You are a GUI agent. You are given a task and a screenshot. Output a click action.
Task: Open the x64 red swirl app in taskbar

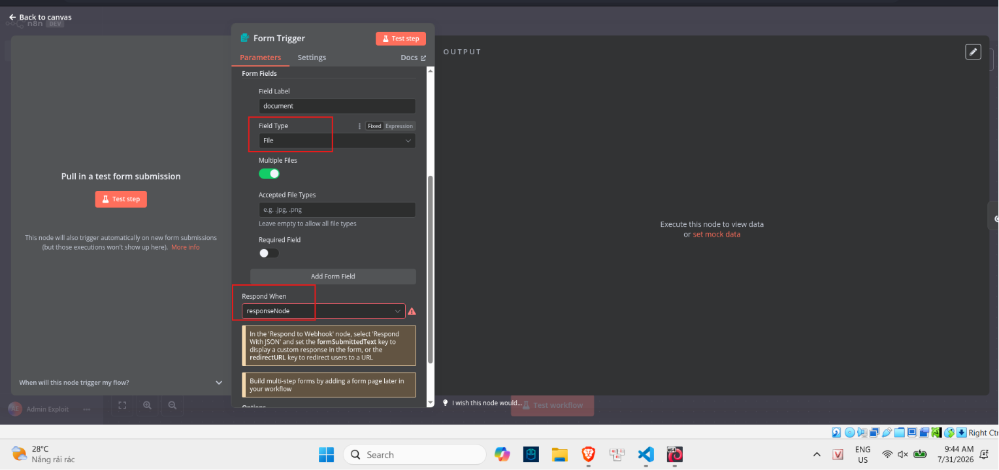coord(674,454)
